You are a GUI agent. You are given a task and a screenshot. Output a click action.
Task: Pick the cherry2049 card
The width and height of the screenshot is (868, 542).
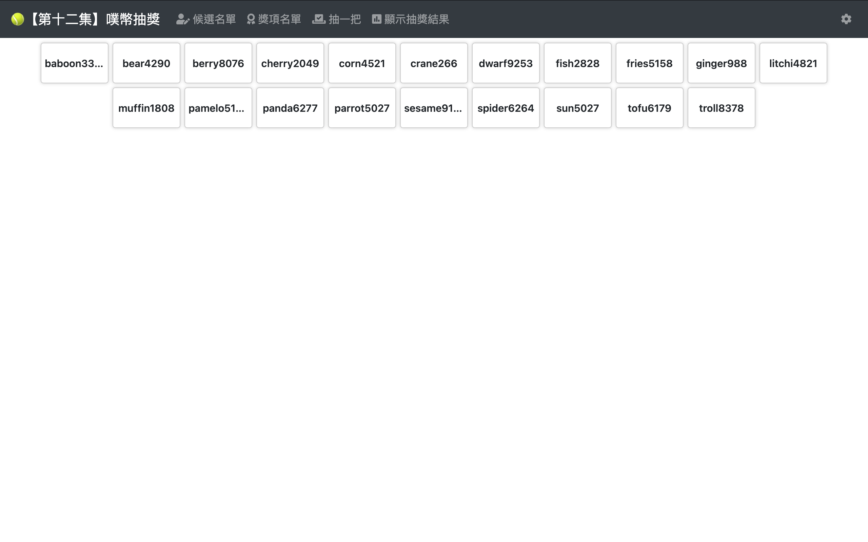pos(290,63)
